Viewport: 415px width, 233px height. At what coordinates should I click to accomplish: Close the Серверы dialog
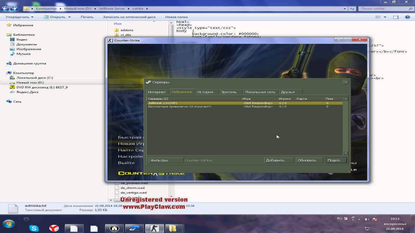[x=346, y=82]
